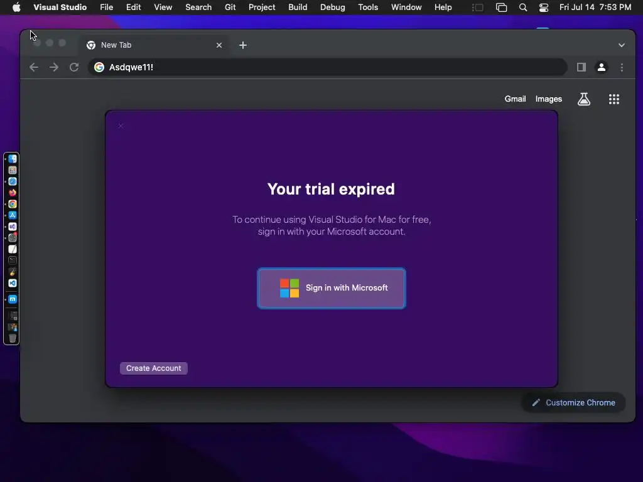Open macOS Control Center icon
The image size is (643, 482).
pyautogui.click(x=544, y=8)
